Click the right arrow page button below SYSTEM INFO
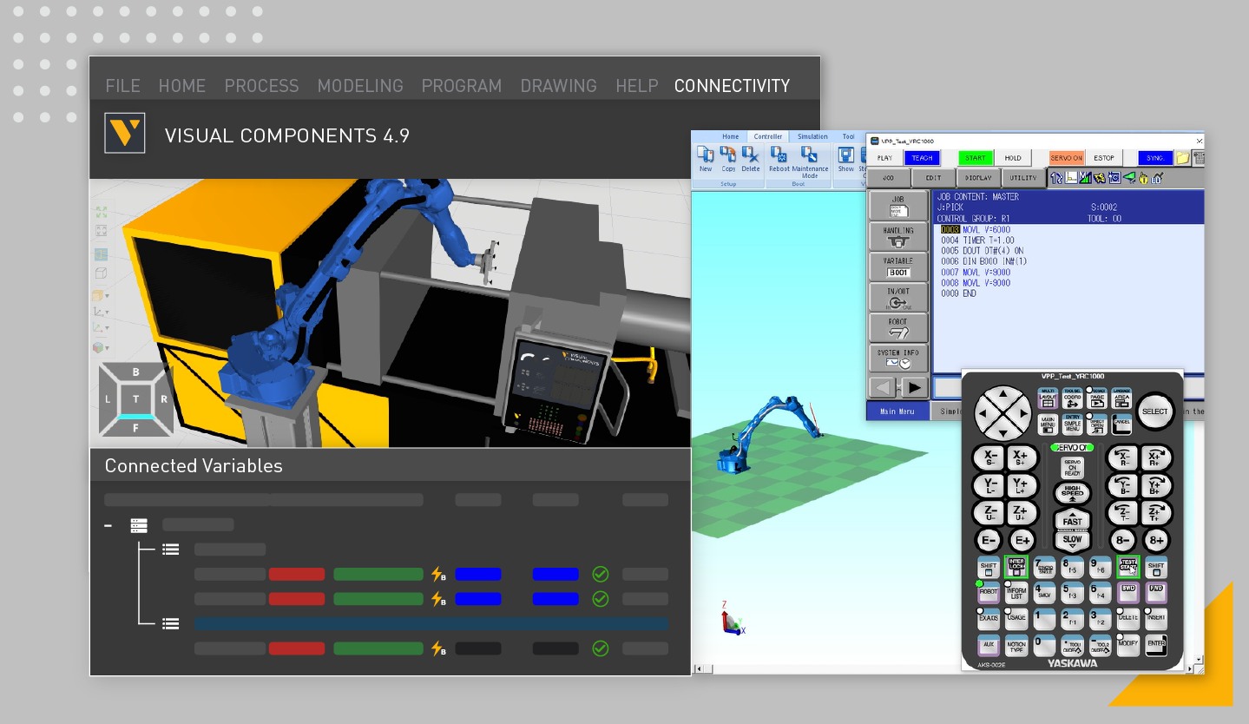This screenshot has width=1249, height=724. (x=914, y=387)
